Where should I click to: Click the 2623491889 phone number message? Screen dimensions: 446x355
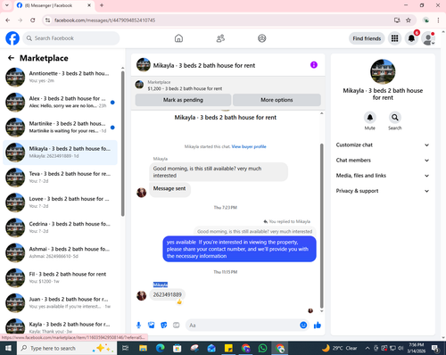(167, 294)
